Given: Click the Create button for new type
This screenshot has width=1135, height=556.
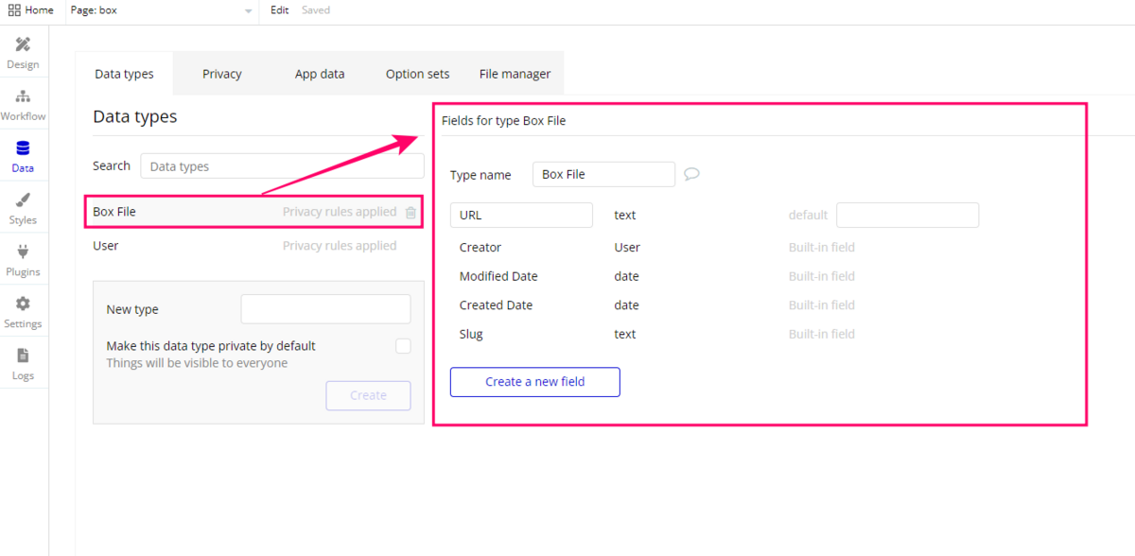Looking at the screenshot, I should point(368,395).
